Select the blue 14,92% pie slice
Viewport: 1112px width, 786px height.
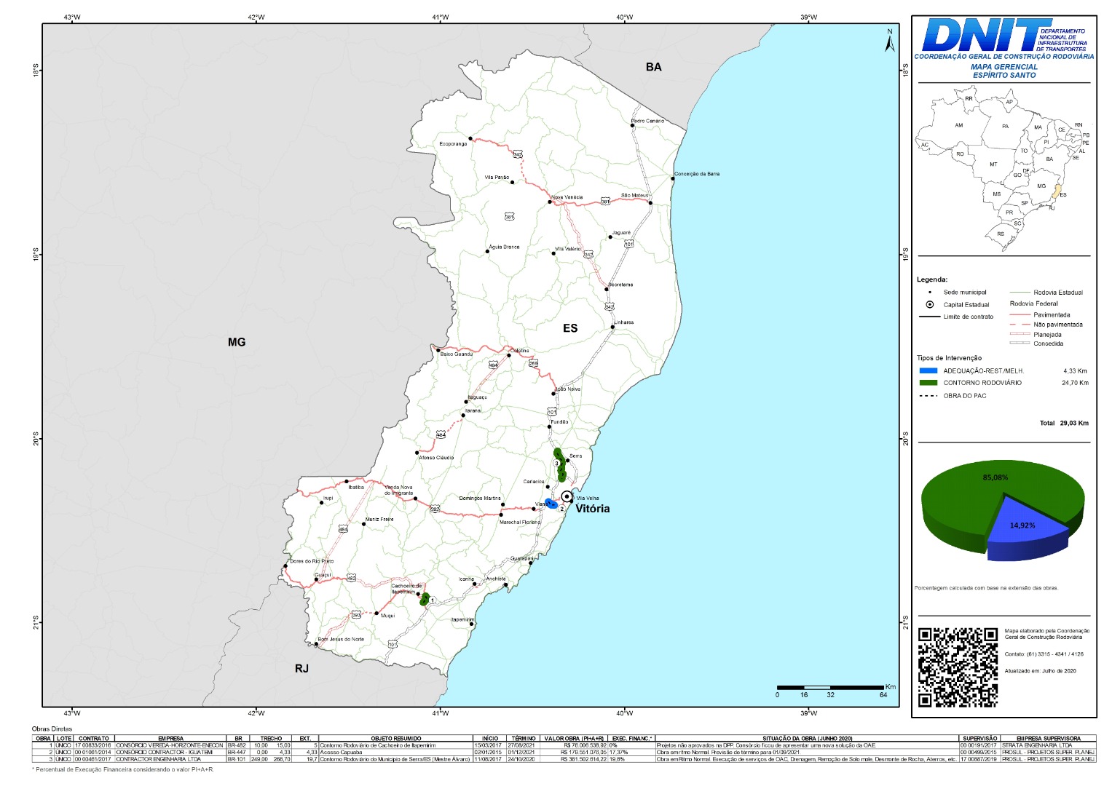coord(1022,525)
